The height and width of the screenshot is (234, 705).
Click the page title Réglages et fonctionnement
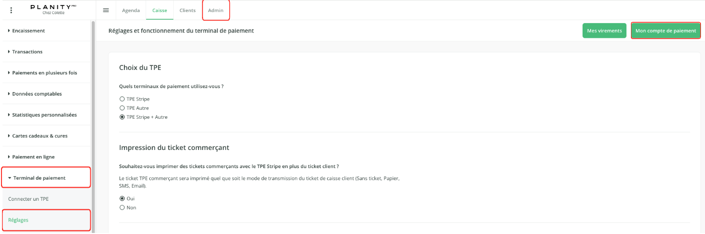coord(181,31)
